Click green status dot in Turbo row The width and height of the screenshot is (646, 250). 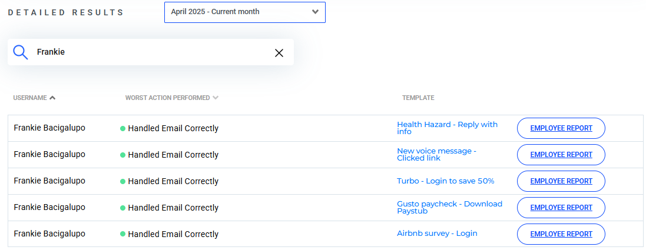pos(122,181)
